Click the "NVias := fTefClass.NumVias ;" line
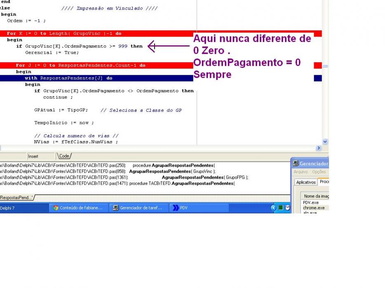 [76, 142]
